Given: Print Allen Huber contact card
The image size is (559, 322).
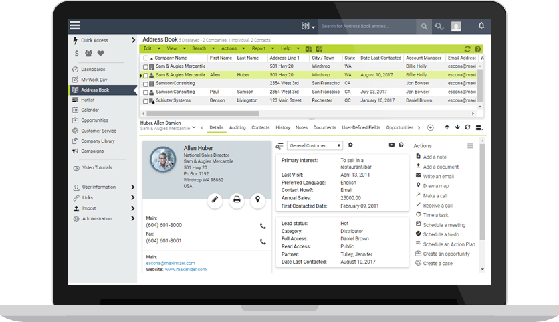Looking at the screenshot, I should point(237,199).
